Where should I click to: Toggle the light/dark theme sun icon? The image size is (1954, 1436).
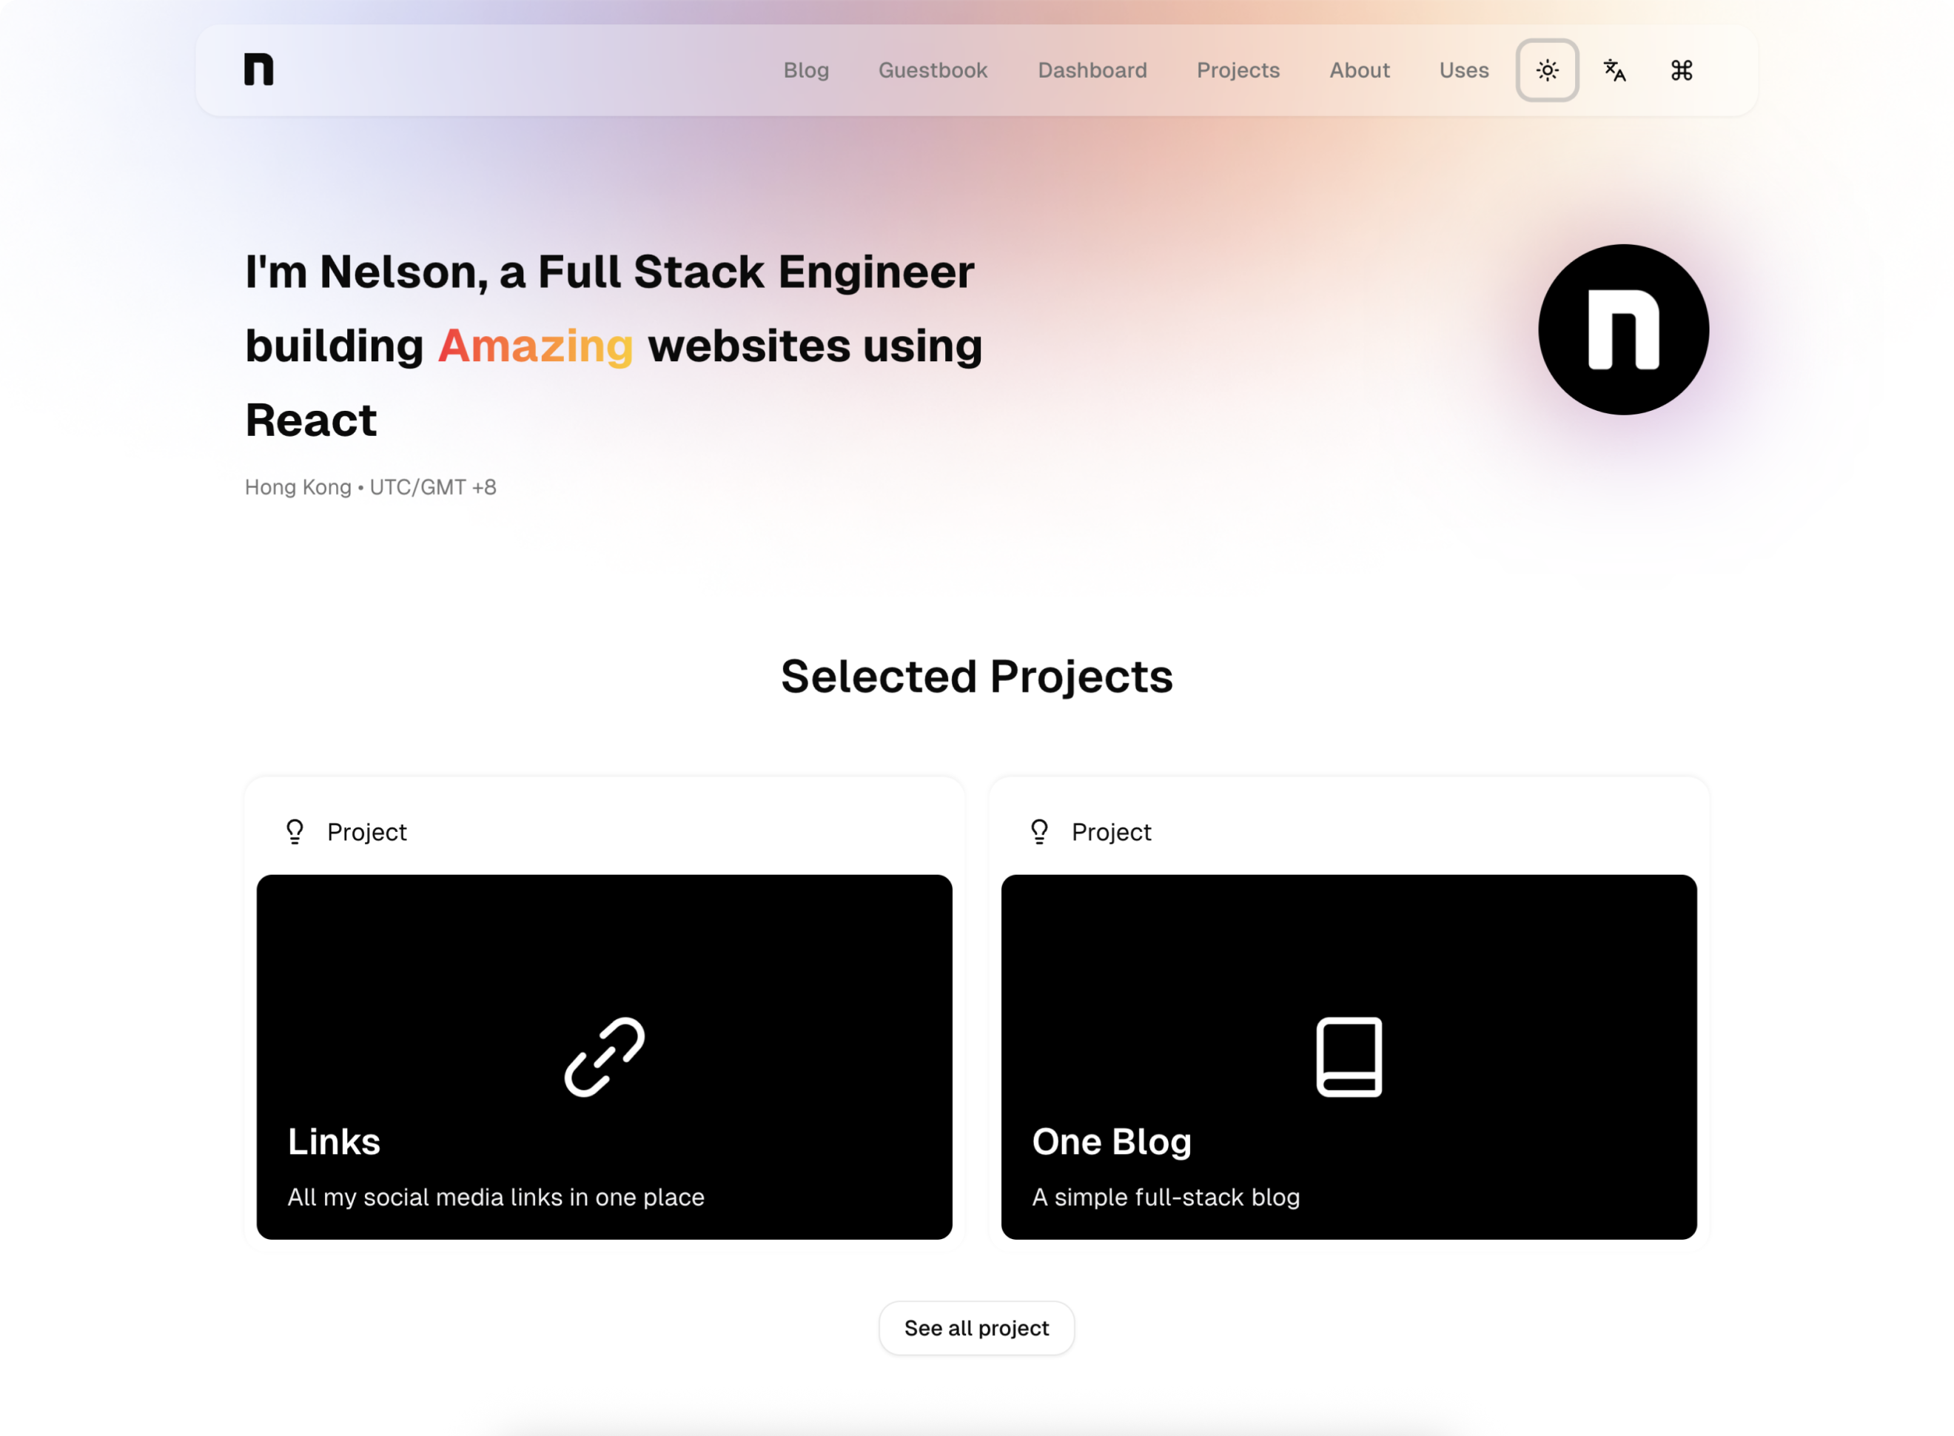click(x=1547, y=70)
